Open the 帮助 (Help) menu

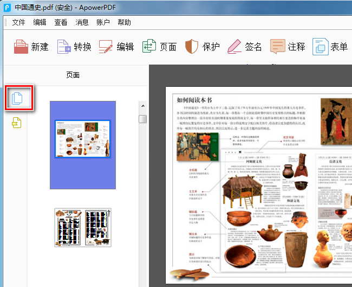[x=124, y=22]
